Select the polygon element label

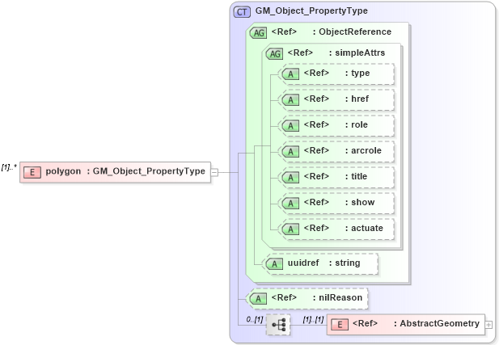pyautogui.click(x=125, y=171)
